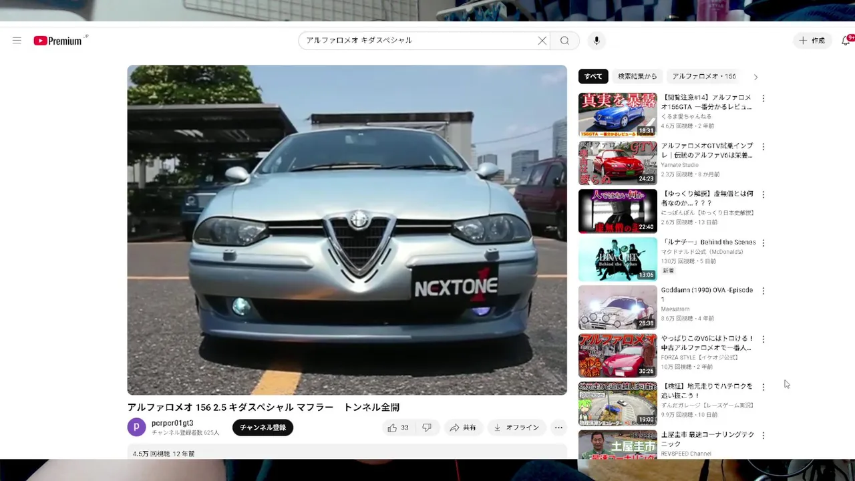Open more actions ellipsis under video
The height and width of the screenshot is (481, 855).
tap(558, 428)
